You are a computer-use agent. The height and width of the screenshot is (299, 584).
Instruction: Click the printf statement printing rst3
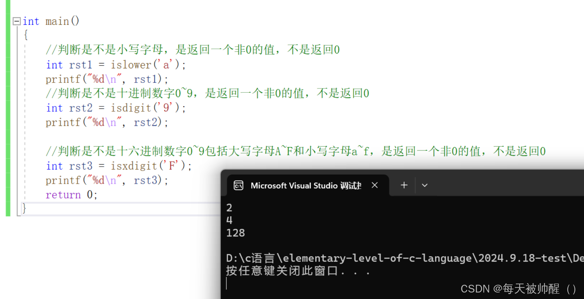(x=107, y=180)
